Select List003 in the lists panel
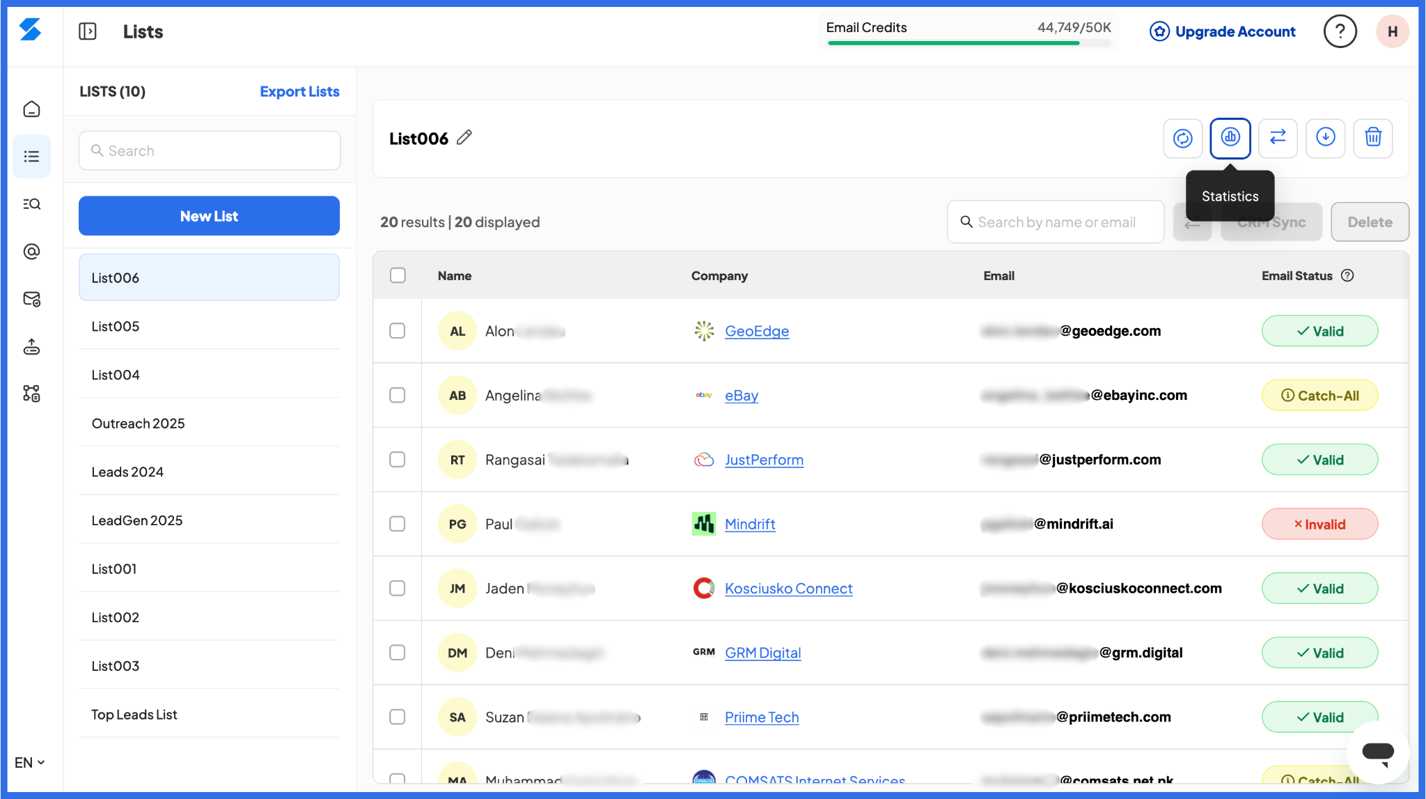The image size is (1426, 799). (209, 666)
